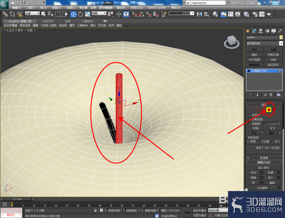The height and width of the screenshot is (218, 285).
Task: Toggle the Window/Crossing selection icon
Action: tap(65, 14)
